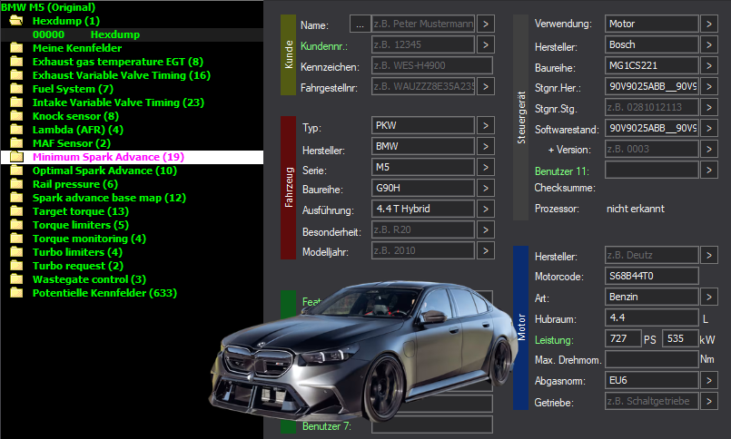Click folder icon beside Meine Kennfelder
The height and width of the screenshot is (439, 731).
pos(16,48)
